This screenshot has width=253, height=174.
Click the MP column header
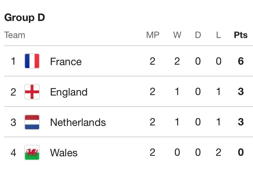click(x=153, y=35)
